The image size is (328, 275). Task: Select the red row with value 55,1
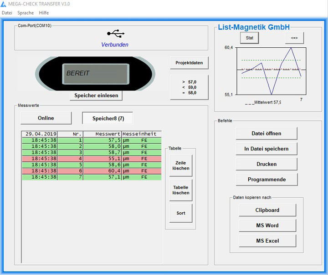pos(92,159)
